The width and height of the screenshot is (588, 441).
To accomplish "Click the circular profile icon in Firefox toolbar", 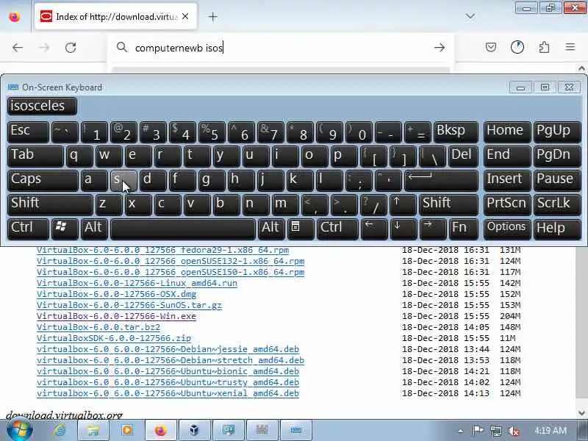I will tap(517, 47).
